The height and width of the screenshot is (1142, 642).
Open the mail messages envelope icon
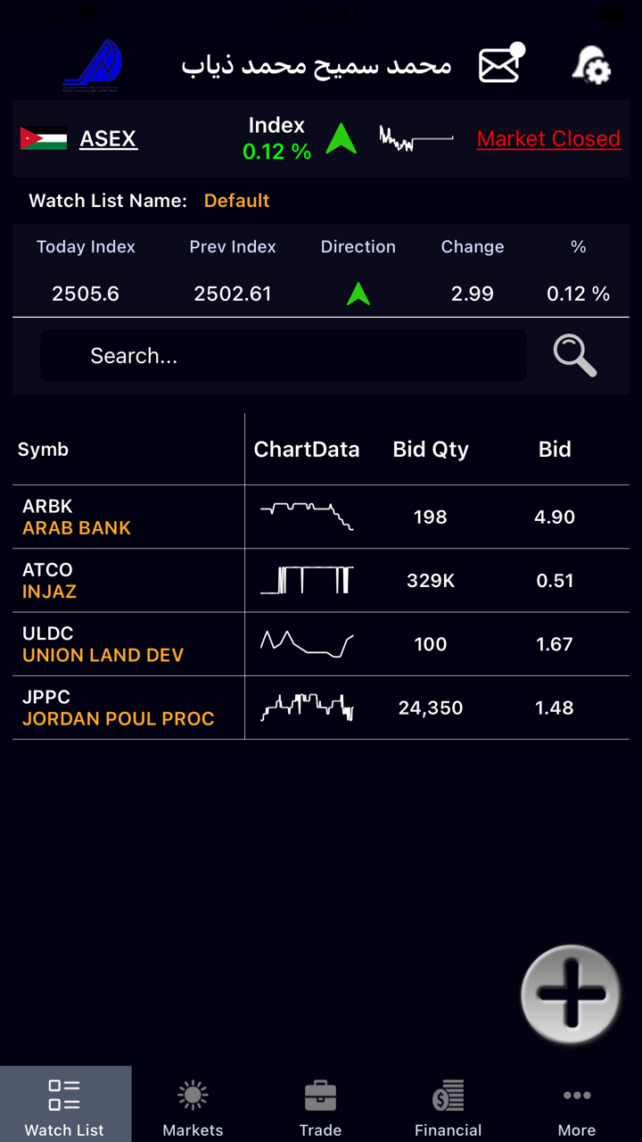click(x=501, y=64)
